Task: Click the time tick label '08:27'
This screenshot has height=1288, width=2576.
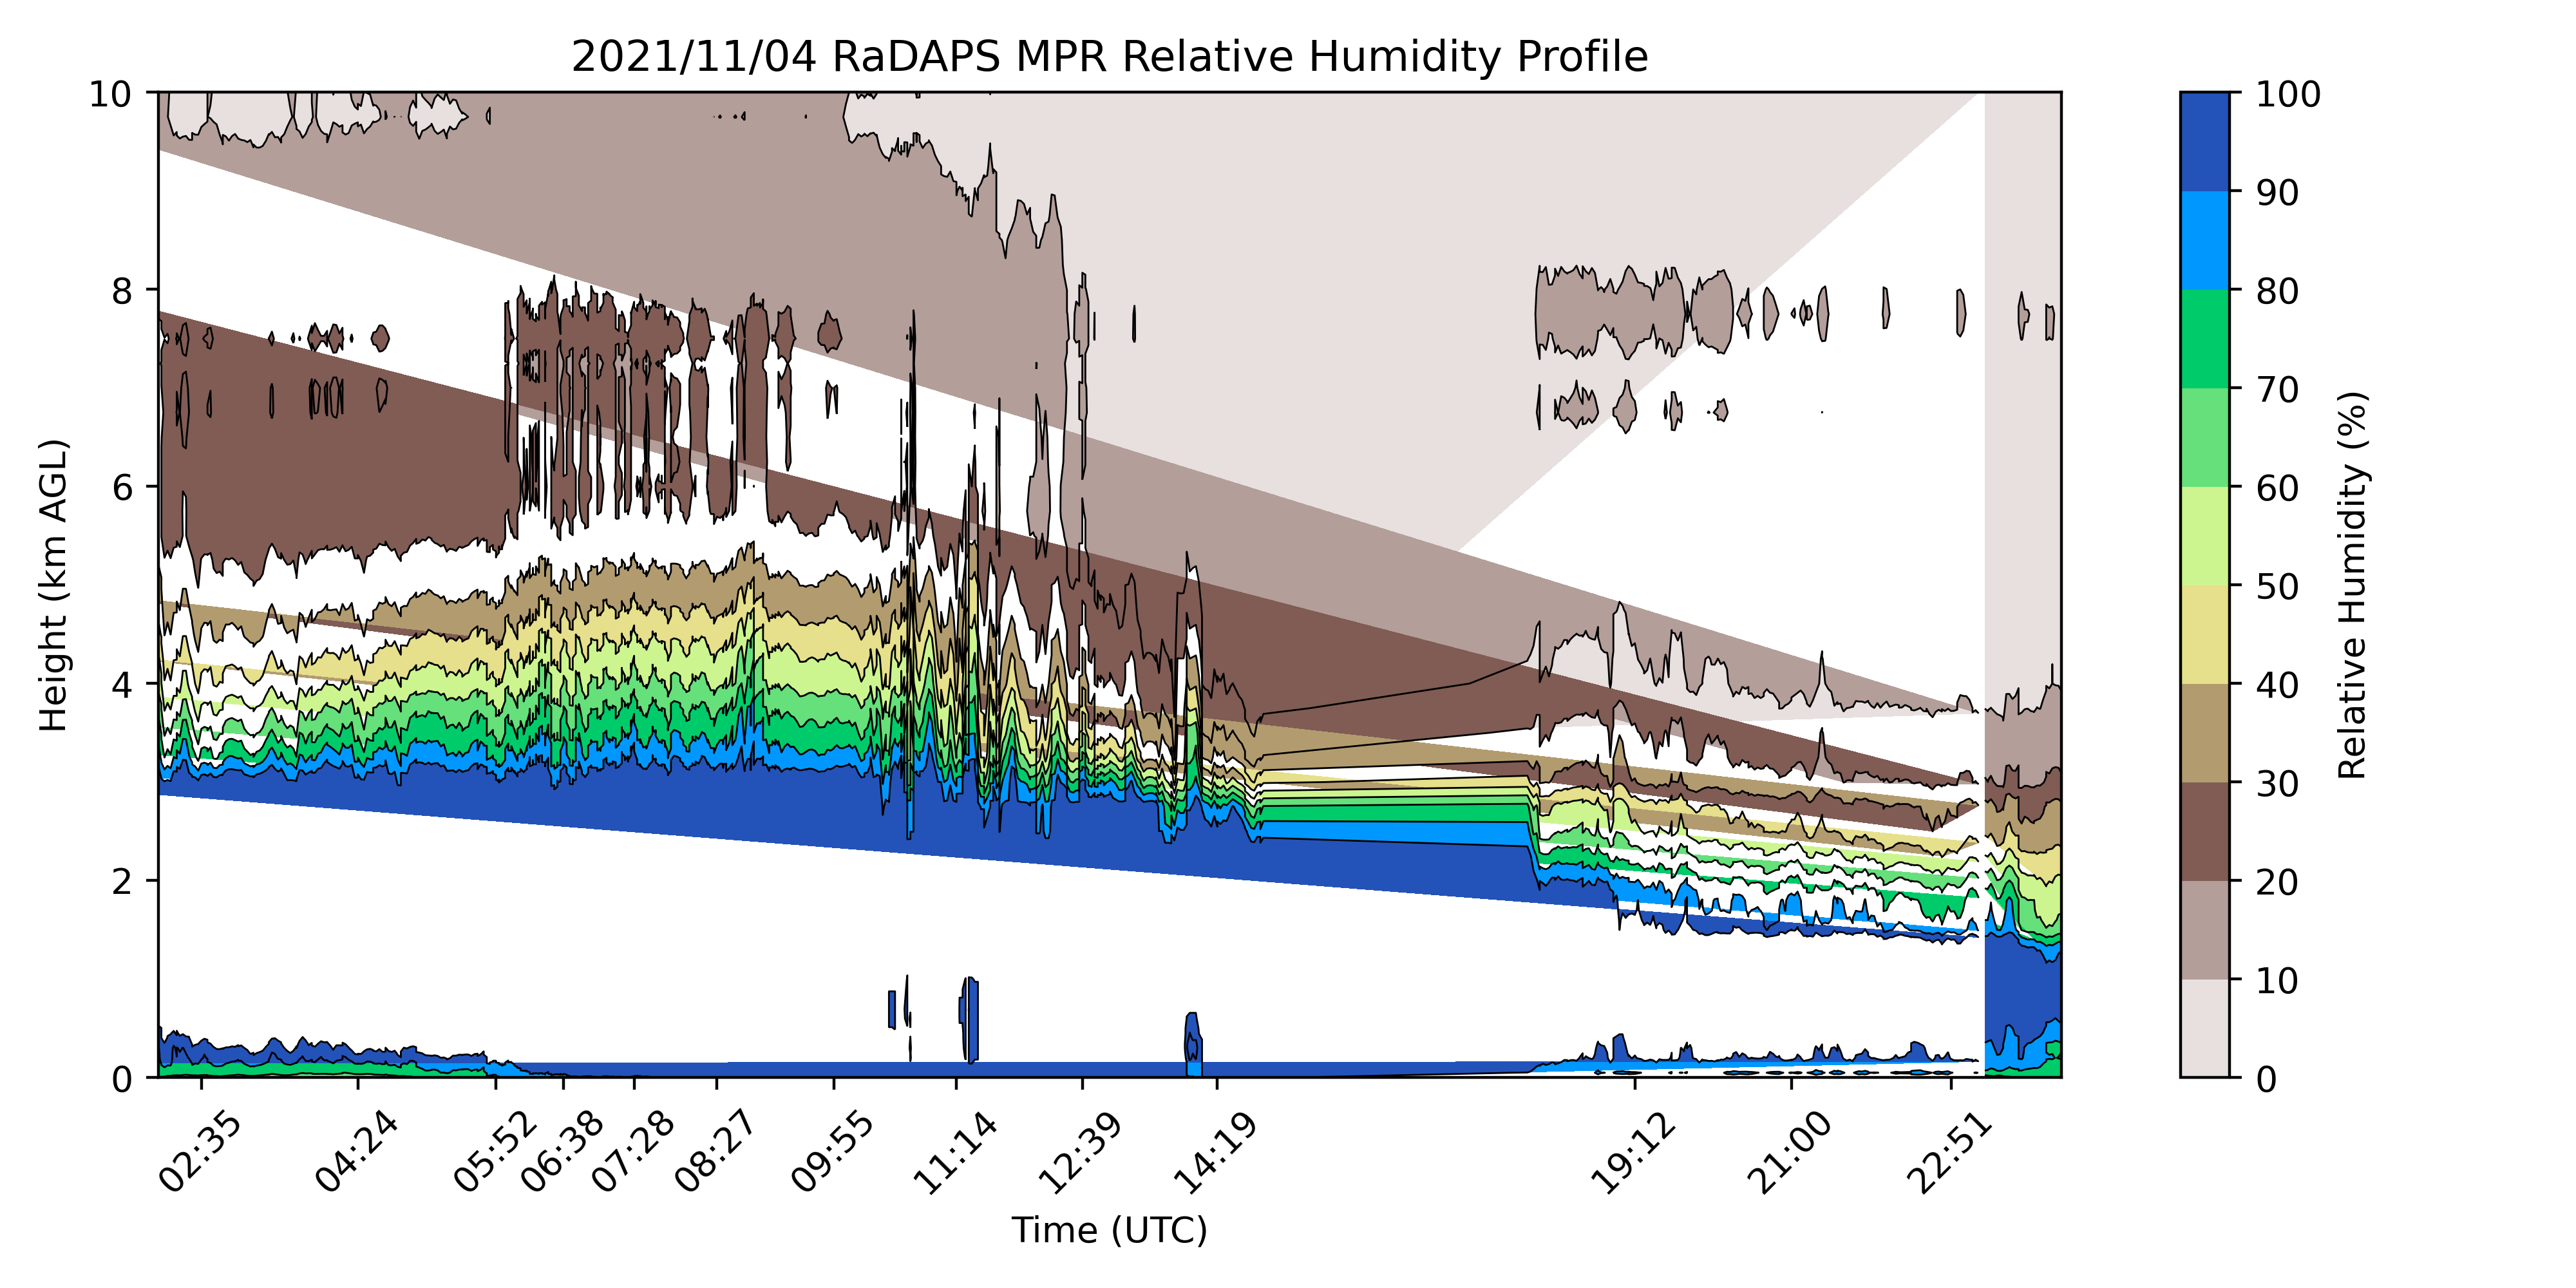Action: [715, 1152]
